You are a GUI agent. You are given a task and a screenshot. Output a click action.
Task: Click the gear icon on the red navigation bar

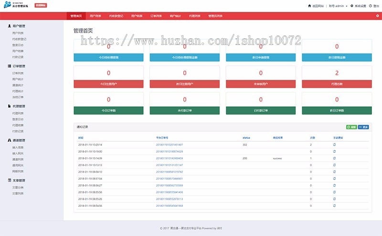click(x=377, y=16)
